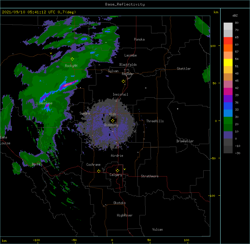Screen dimensions: 250x244
Task: Select the red 65 dBZ legend swatch
Action: [228, 41]
